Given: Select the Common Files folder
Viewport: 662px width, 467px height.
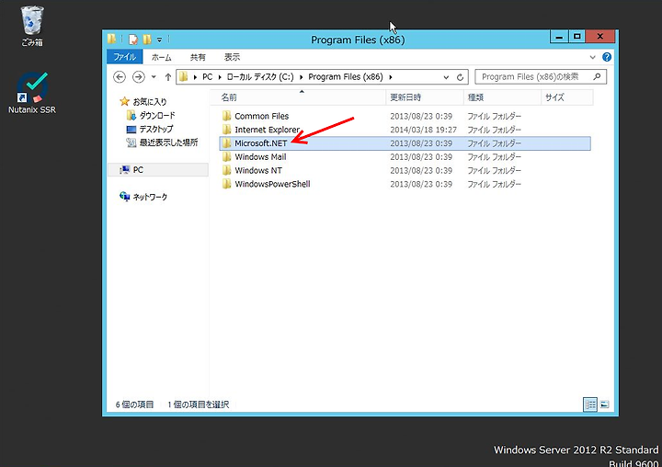Looking at the screenshot, I should [262, 116].
